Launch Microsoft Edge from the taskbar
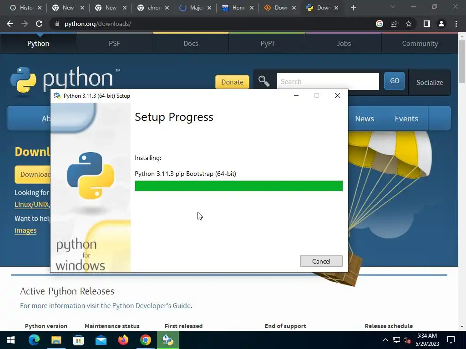This screenshot has width=466, height=349. click(34, 340)
